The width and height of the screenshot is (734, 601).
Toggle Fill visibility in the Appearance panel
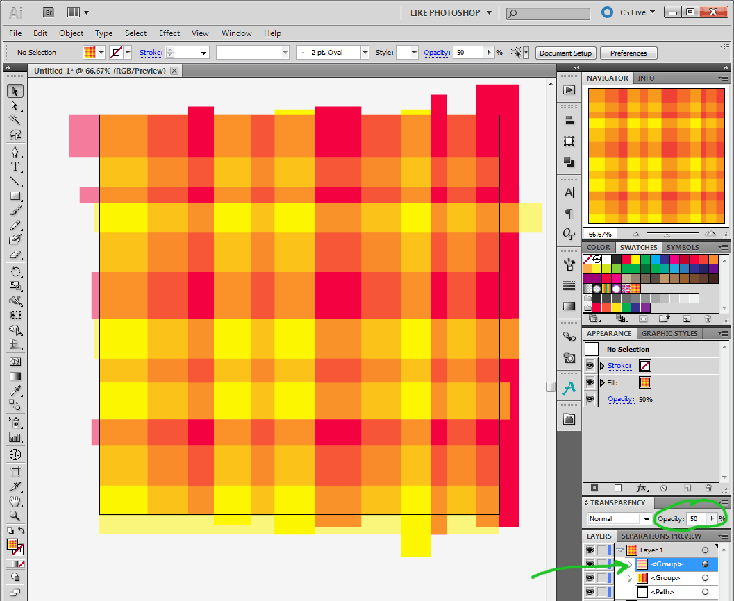point(590,382)
